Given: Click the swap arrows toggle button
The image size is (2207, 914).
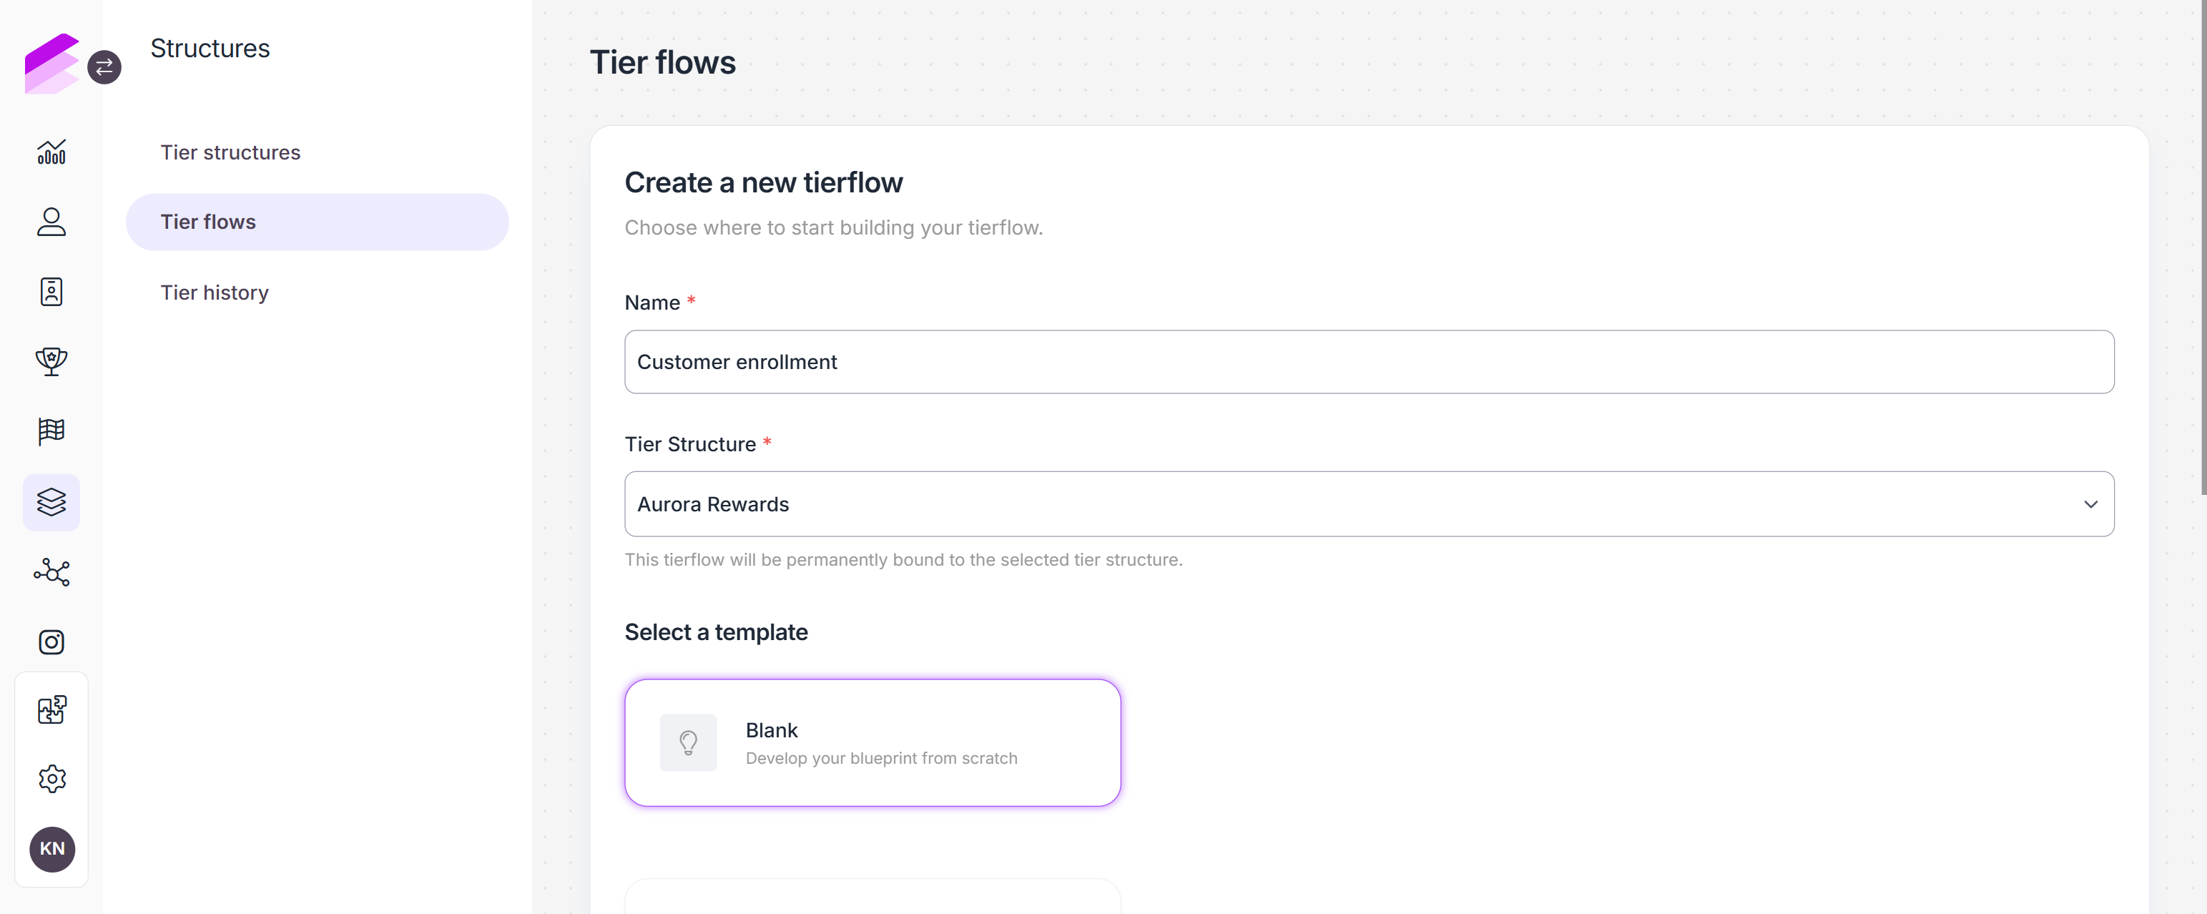Looking at the screenshot, I should point(104,67).
